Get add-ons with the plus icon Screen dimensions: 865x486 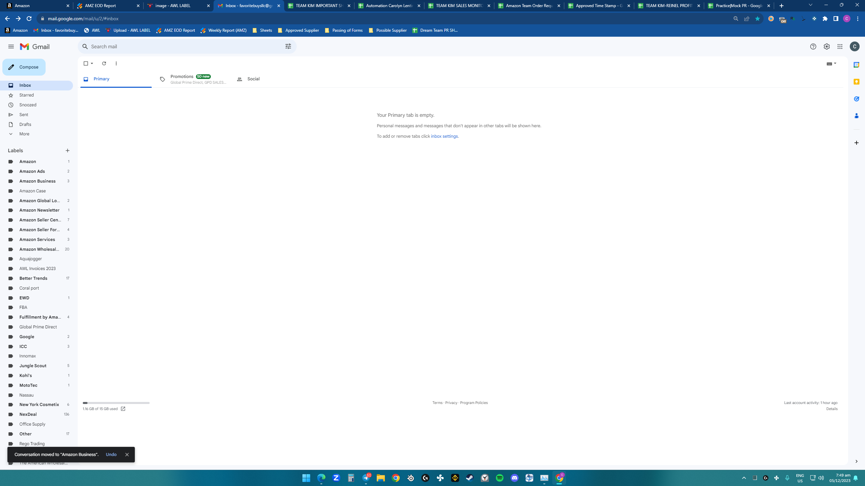click(856, 143)
